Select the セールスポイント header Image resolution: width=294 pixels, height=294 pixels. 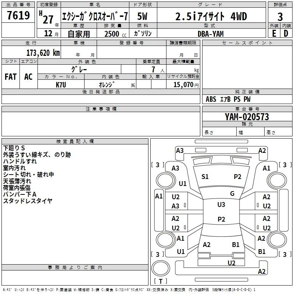click(247, 43)
